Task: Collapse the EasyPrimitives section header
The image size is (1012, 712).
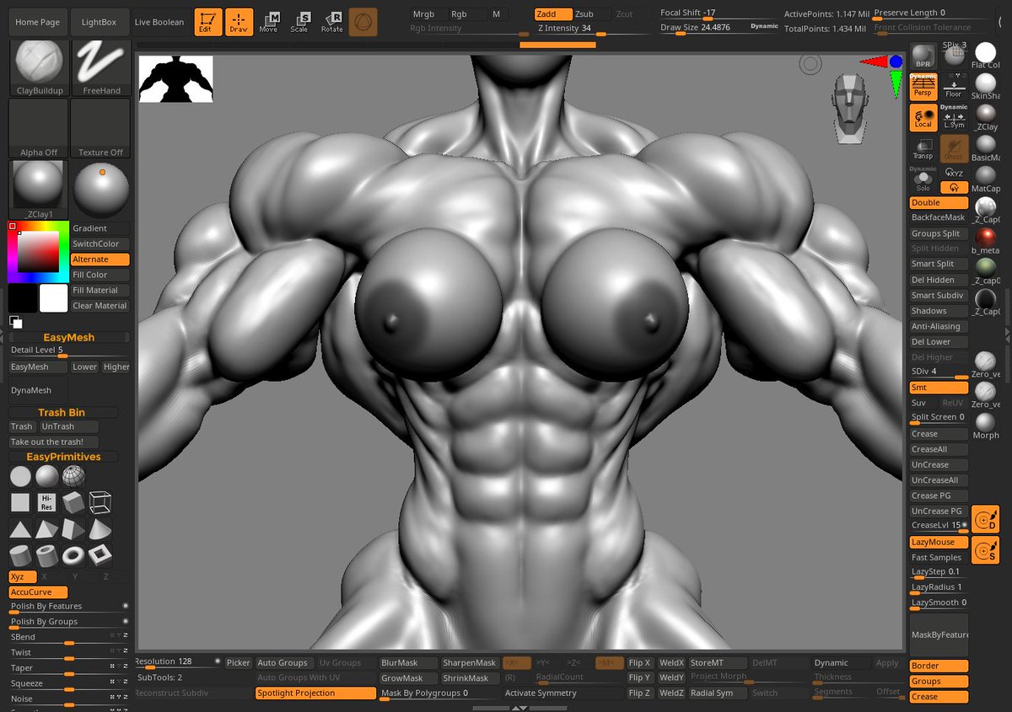Action: pos(63,457)
